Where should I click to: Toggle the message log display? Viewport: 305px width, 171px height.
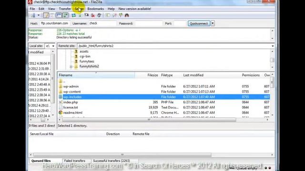pyautogui.click(x=46, y=15)
